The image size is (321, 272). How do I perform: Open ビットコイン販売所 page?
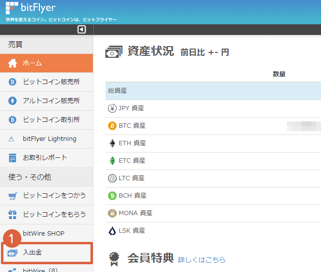(47, 82)
